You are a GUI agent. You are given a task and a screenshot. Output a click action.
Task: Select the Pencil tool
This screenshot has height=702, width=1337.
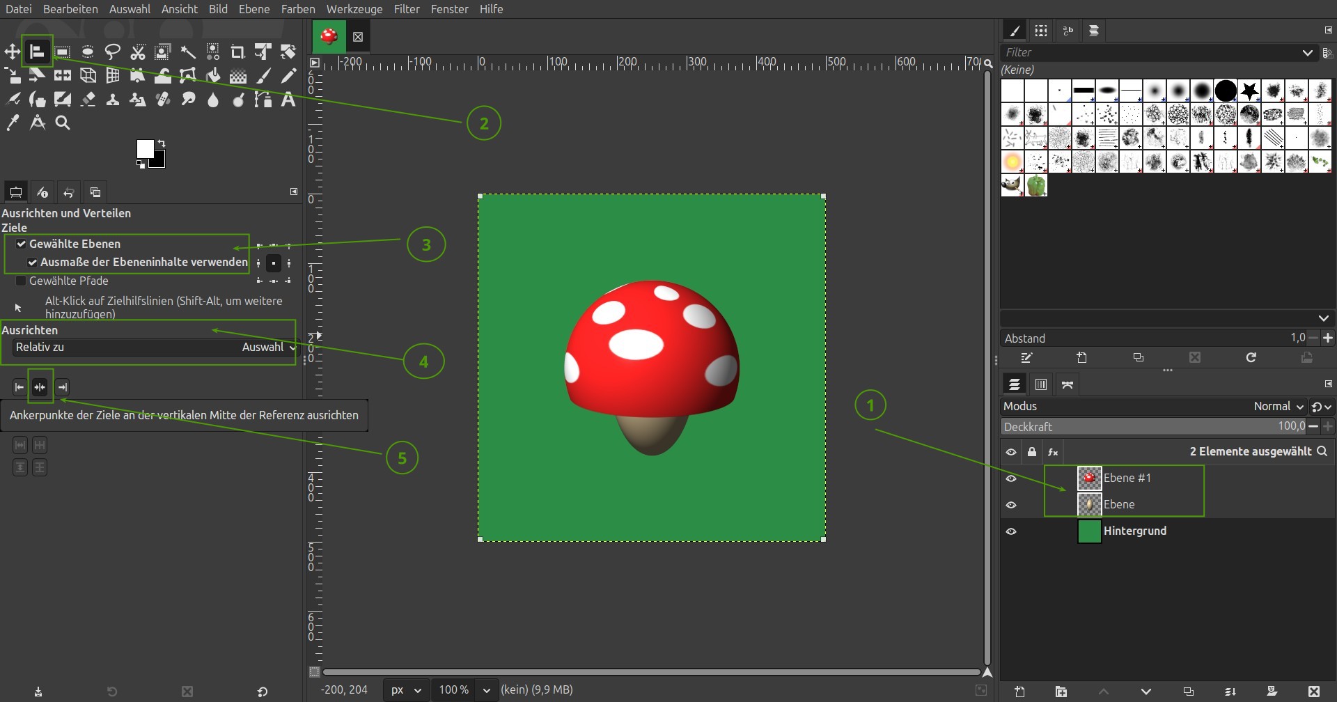(288, 75)
